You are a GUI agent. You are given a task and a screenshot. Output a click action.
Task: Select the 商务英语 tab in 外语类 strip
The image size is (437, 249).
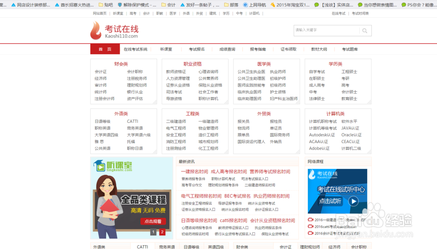167,247
